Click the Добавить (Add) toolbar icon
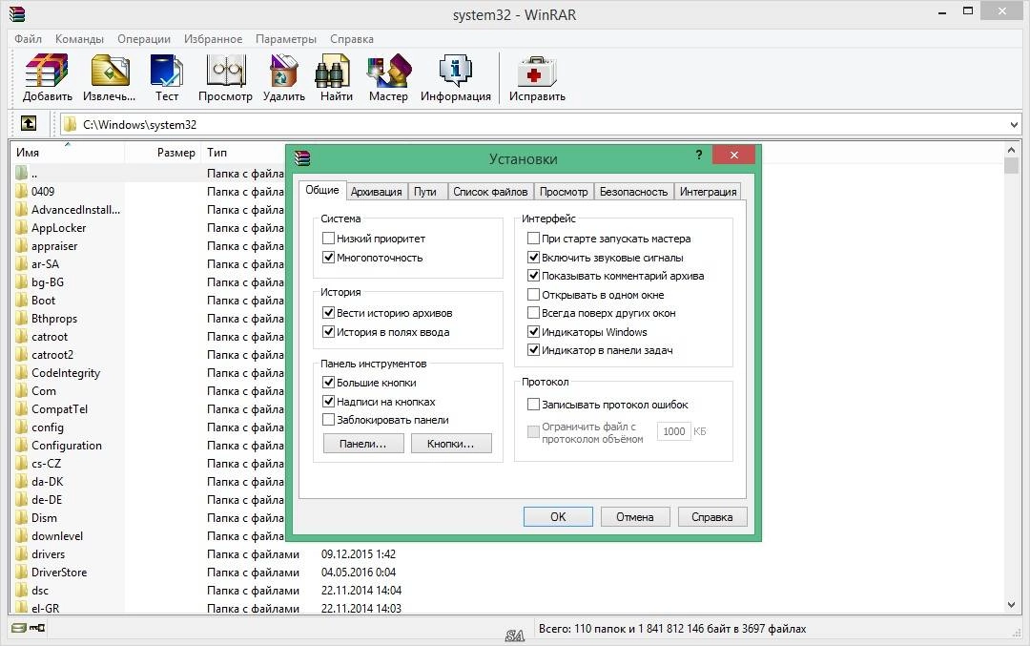This screenshot has height=646, width=1030. pyautogui.click(x=48, y=71)
